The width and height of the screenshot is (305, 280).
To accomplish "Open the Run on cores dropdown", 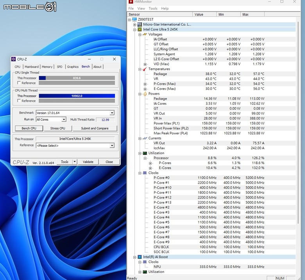I will pyautogui.click(x=64, y=119).
